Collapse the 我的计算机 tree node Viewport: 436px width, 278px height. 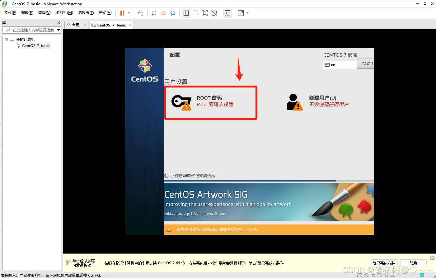coord(6,40)
